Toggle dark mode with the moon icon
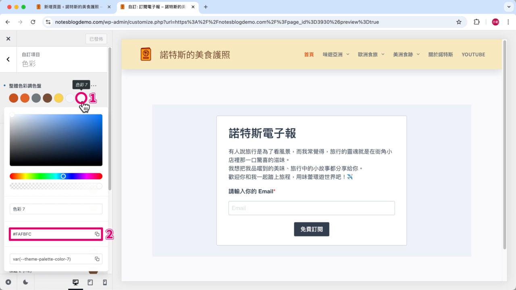Viewport: 516px width, 290px height. pyautogui.click(x=25, y=282)
